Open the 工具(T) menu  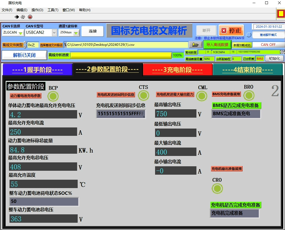tap(53, 10)
